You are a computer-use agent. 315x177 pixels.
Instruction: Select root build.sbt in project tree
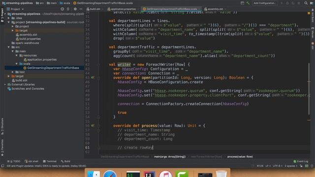[x=20, y=80]
